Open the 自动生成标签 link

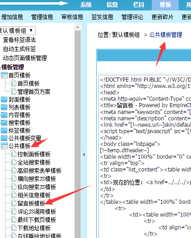pos(19,49)
